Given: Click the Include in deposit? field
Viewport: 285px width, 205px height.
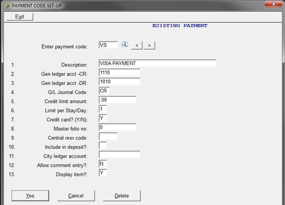Looking at the screenshot, I should point(103,145).
